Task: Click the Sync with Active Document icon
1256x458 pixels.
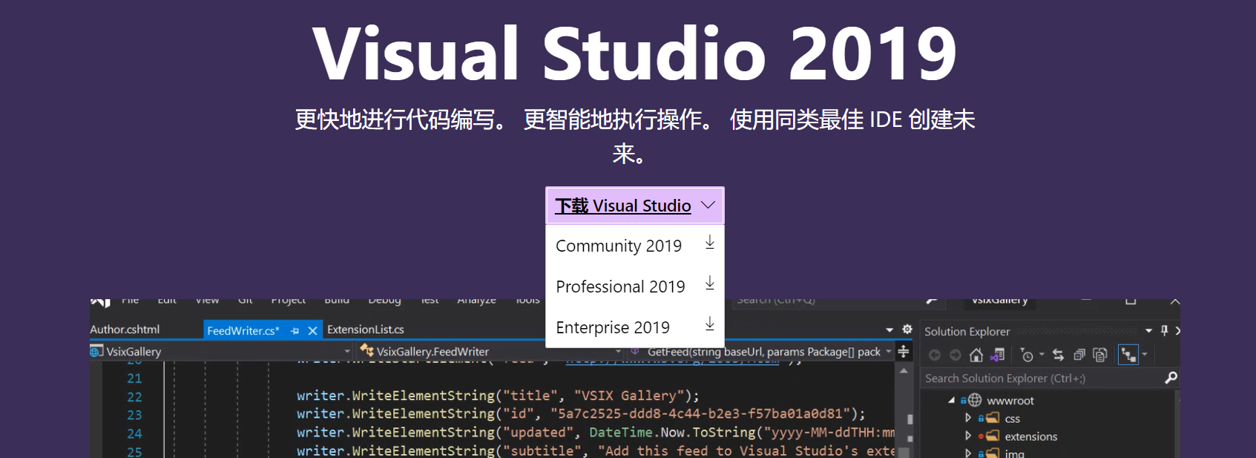Action: tap(1059, 356)
